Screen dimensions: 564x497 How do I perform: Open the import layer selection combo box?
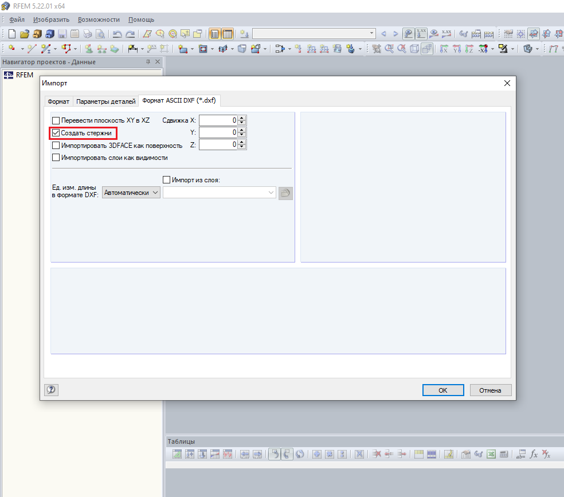220,193
